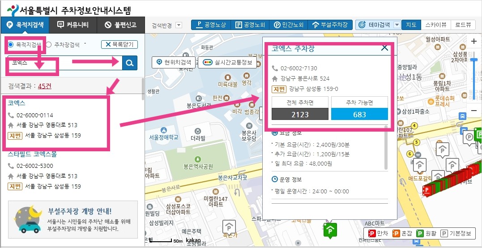482x248 pixels.
Task: Click the 영각 map marker
Action: coord(246,76)
